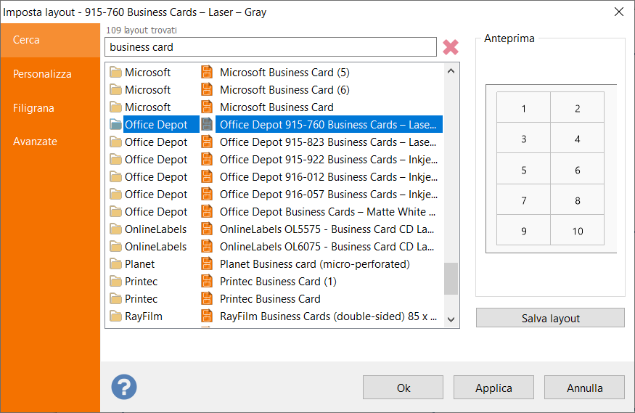This screenshot has height=413, width=635.
Task: Open the Personalizza tab
Action: [x=50, y=74]
